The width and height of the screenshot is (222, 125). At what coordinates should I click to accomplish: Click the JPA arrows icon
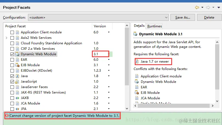pos(17,109)
